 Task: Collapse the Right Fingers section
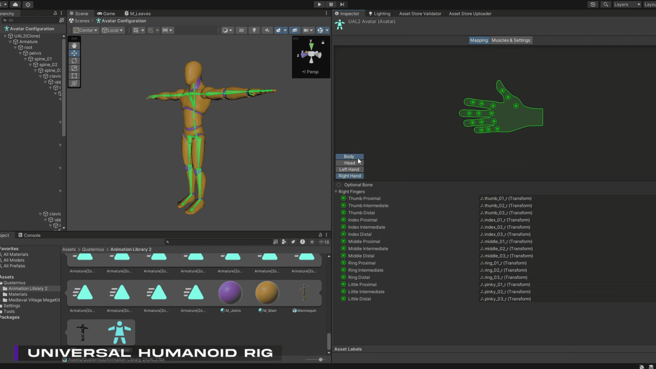(x=336, y=191)
